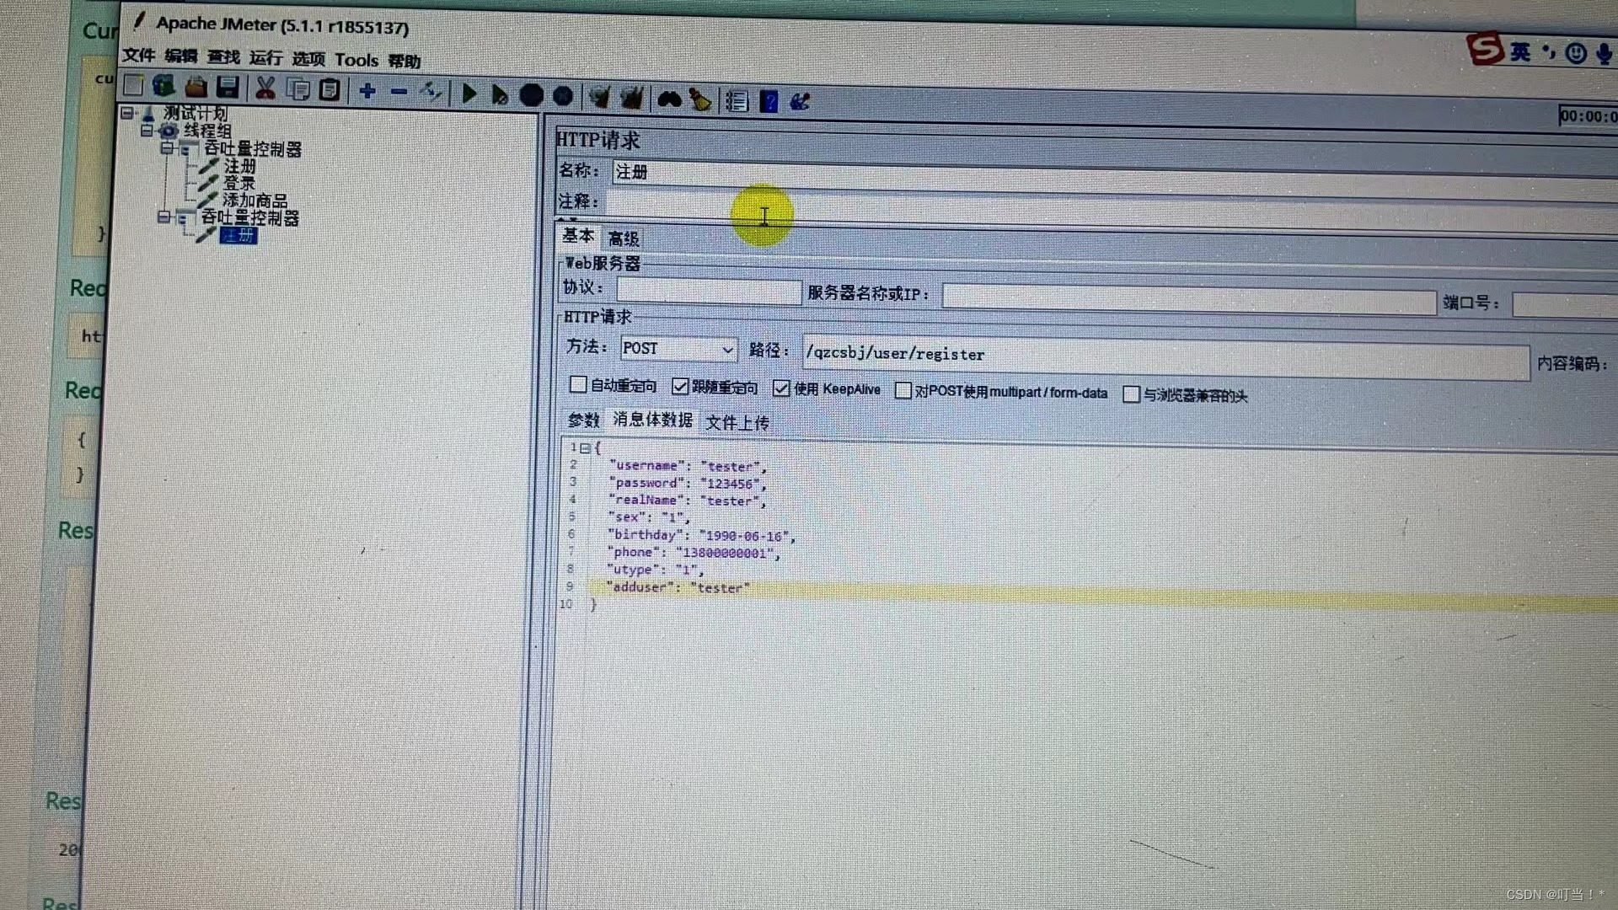This screenshot has height=910, width=1618.
Task: Collapse all nodes with minus icon
Action: (399, 91)
